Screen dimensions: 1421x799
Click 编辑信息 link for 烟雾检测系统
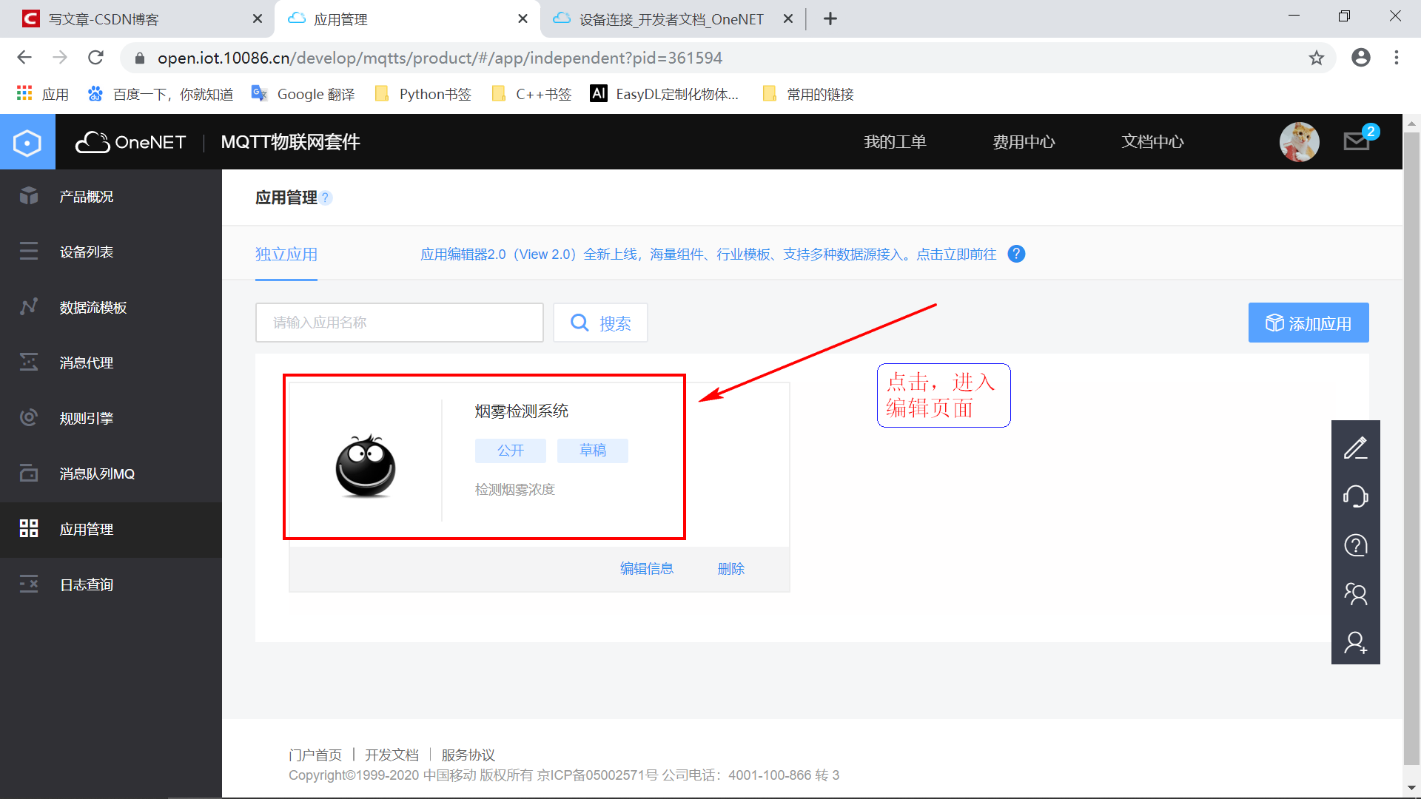tap(646, 567)
